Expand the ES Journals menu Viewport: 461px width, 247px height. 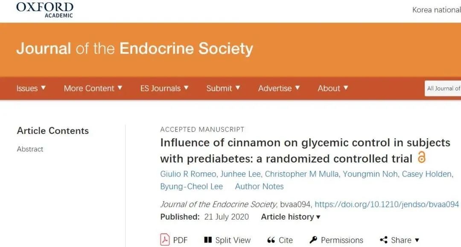164,88
